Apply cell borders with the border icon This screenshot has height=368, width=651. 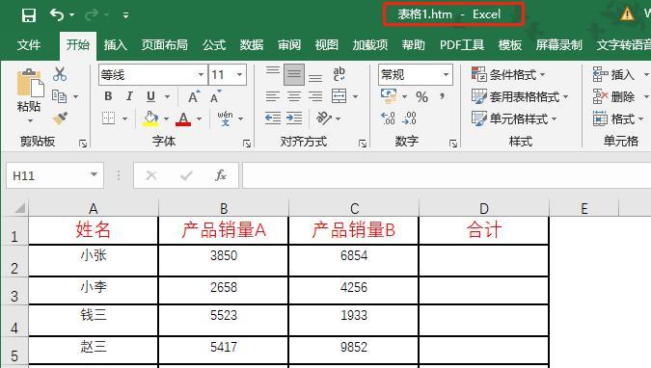(x=109, y=118)
